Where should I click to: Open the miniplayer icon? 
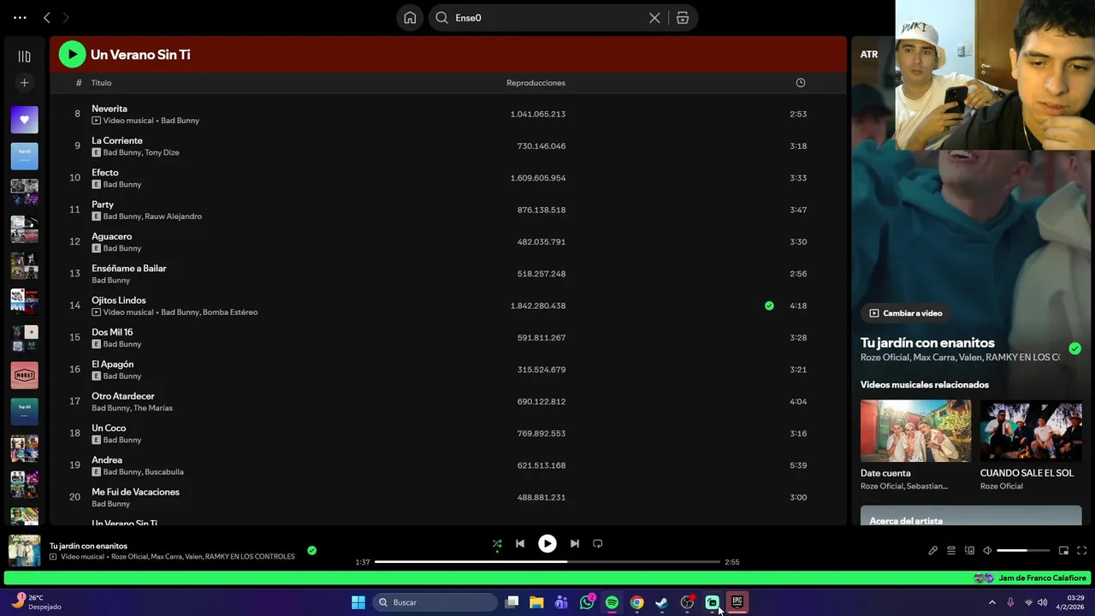tap(1063, 550)
